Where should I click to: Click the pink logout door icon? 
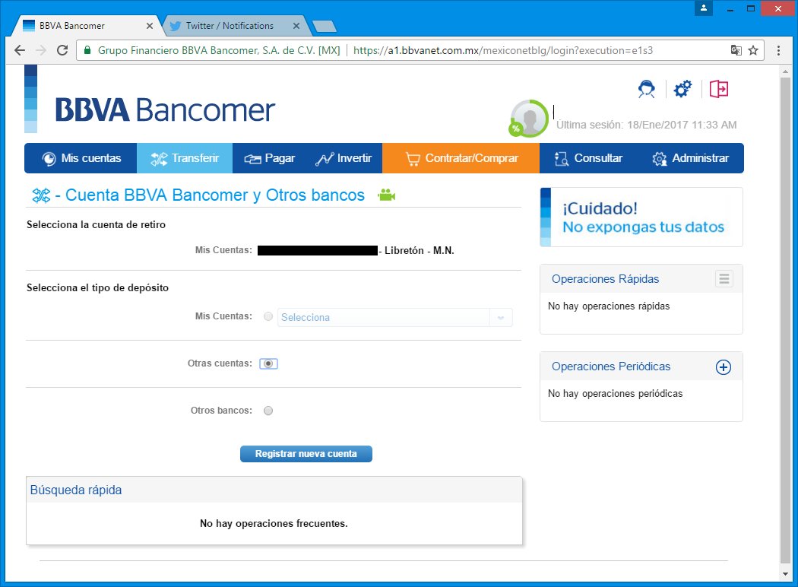click(719, 89)
